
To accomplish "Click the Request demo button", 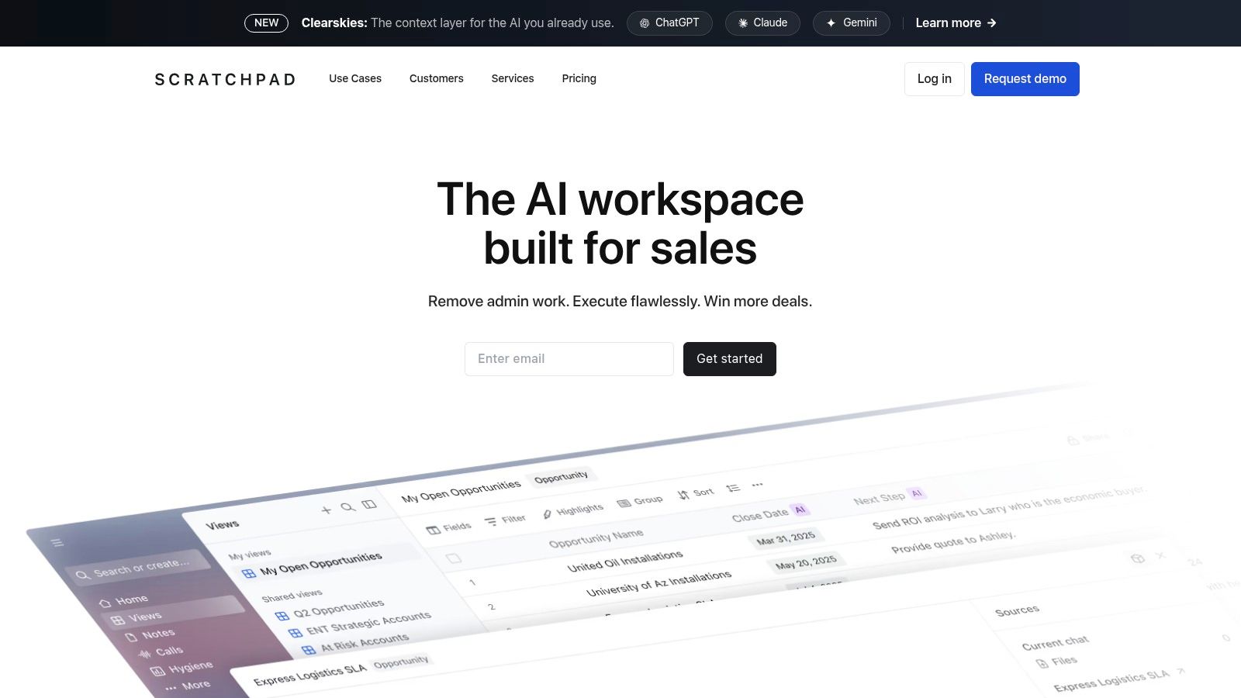I will pos(1025,79).
